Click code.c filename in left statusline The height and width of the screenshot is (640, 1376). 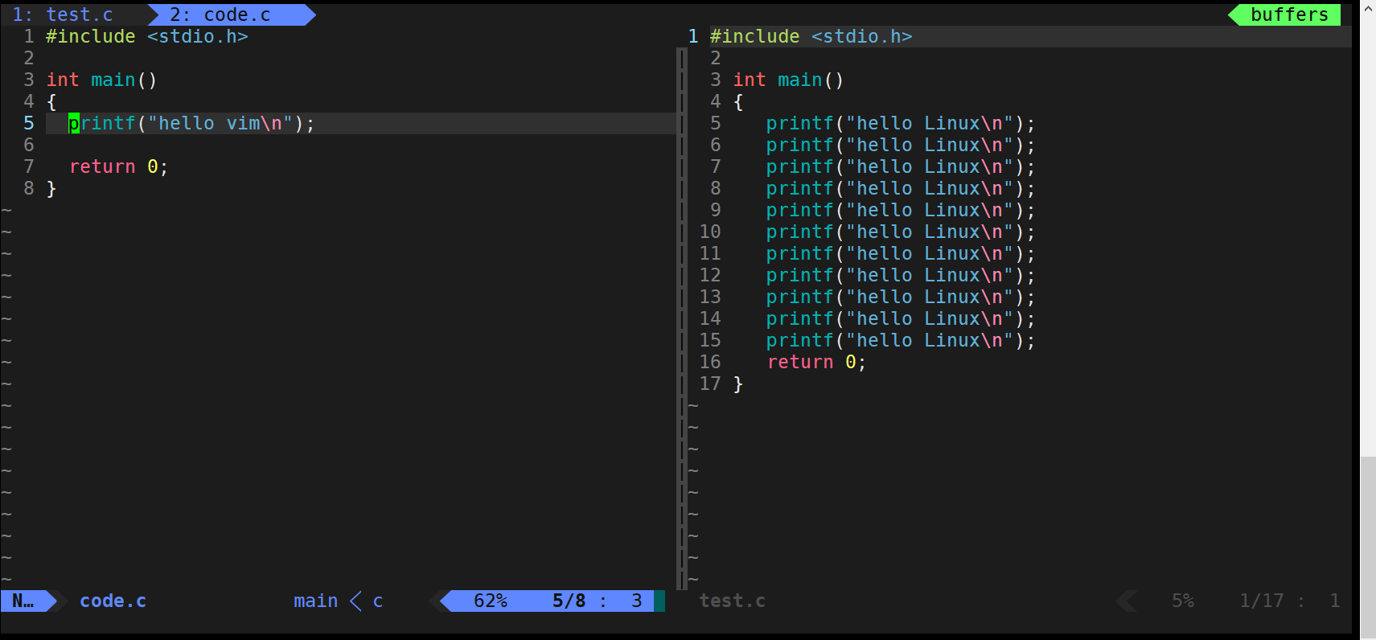pyautogui.click(x=113, y=601)
